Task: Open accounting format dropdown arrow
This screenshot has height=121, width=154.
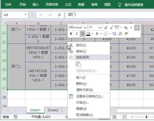Action: 121,28
